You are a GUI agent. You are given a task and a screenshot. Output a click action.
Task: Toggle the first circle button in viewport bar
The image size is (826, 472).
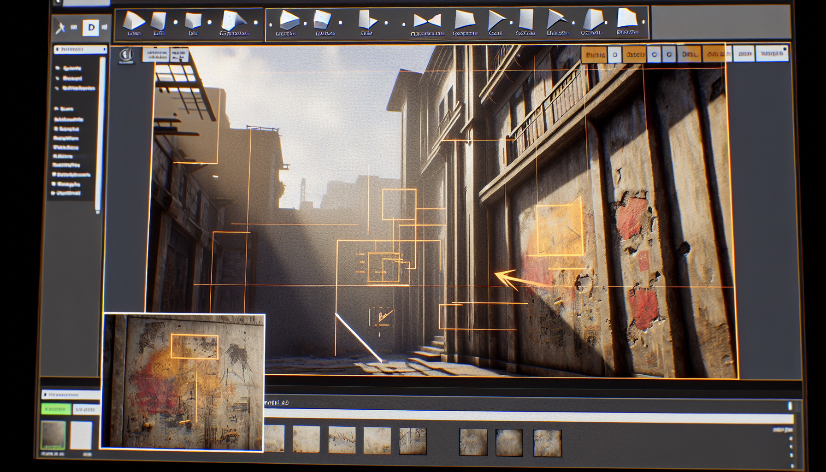pos(614,55)
